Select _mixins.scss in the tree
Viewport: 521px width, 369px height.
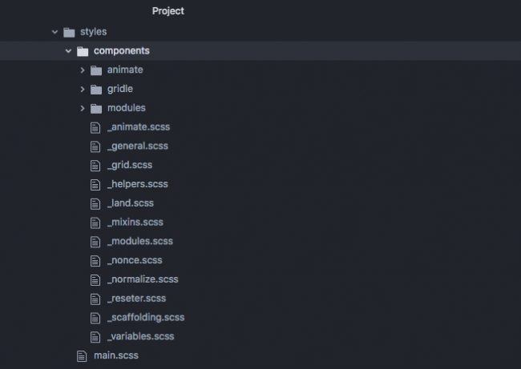pyautogui.click(x=135, y=222)
